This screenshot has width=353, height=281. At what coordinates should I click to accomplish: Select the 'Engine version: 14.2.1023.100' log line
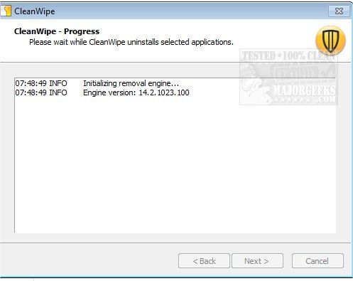(102, 92)
